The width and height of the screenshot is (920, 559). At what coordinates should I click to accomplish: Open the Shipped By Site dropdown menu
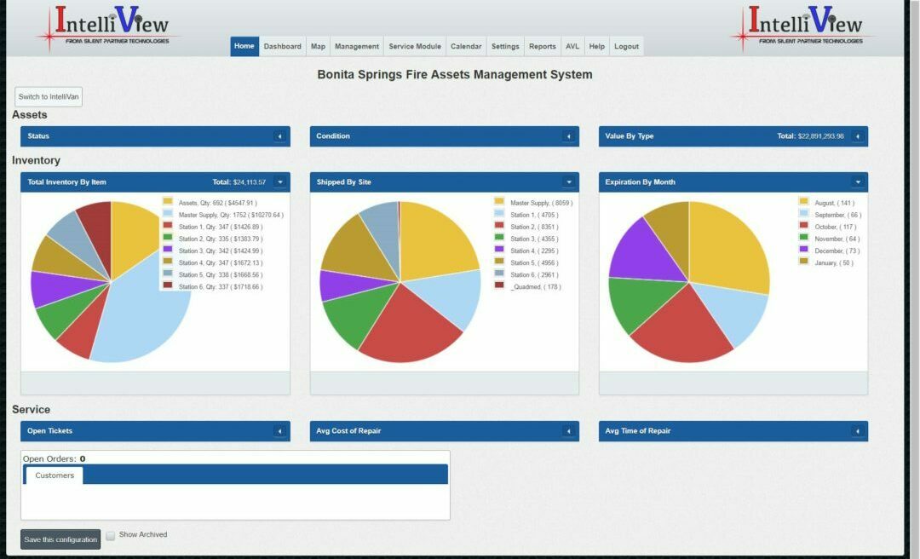click(x=569, y=182)
